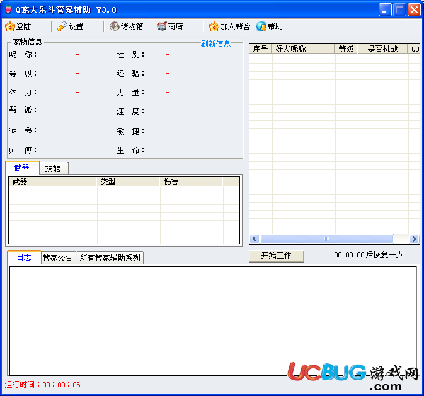This screenshot has height=396, width=424.
Task: Click the 师傅 master label
Action: click(x=23, y=150)
